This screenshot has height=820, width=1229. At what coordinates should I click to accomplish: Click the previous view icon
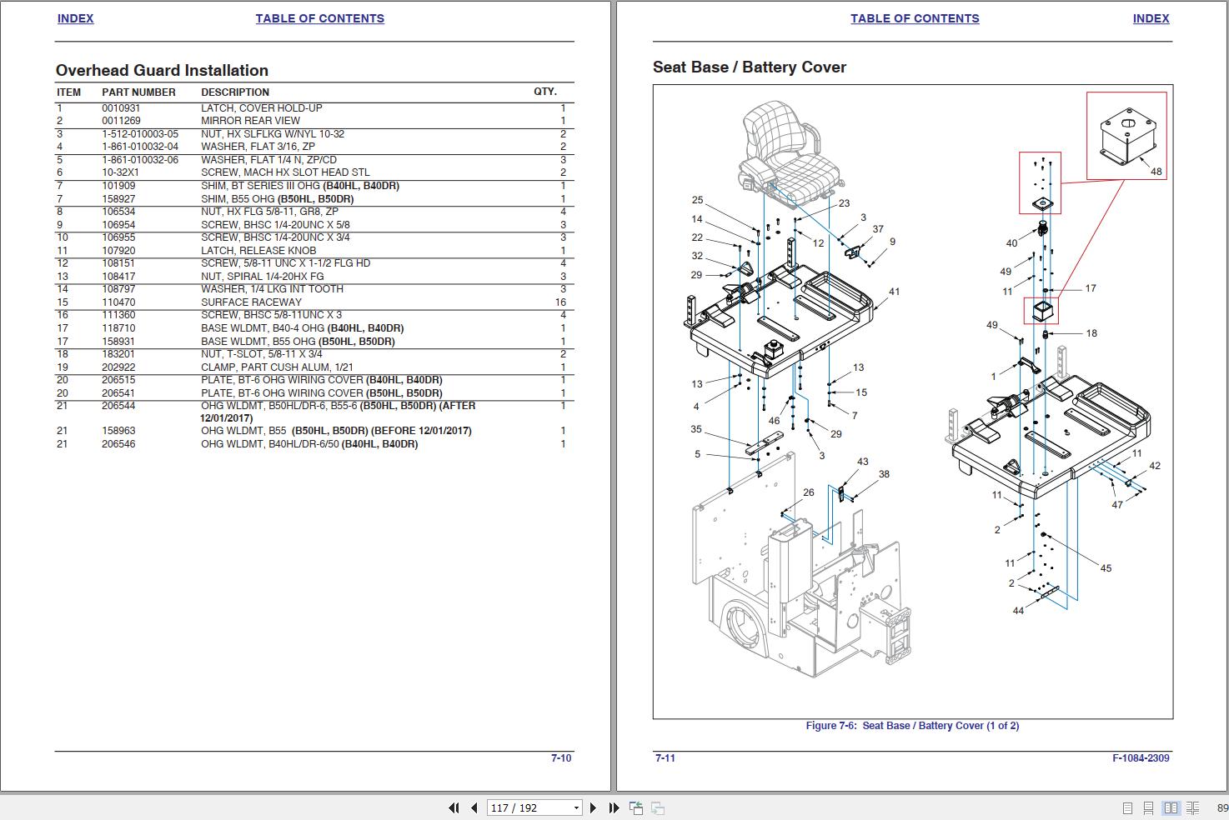click(635, 807)
